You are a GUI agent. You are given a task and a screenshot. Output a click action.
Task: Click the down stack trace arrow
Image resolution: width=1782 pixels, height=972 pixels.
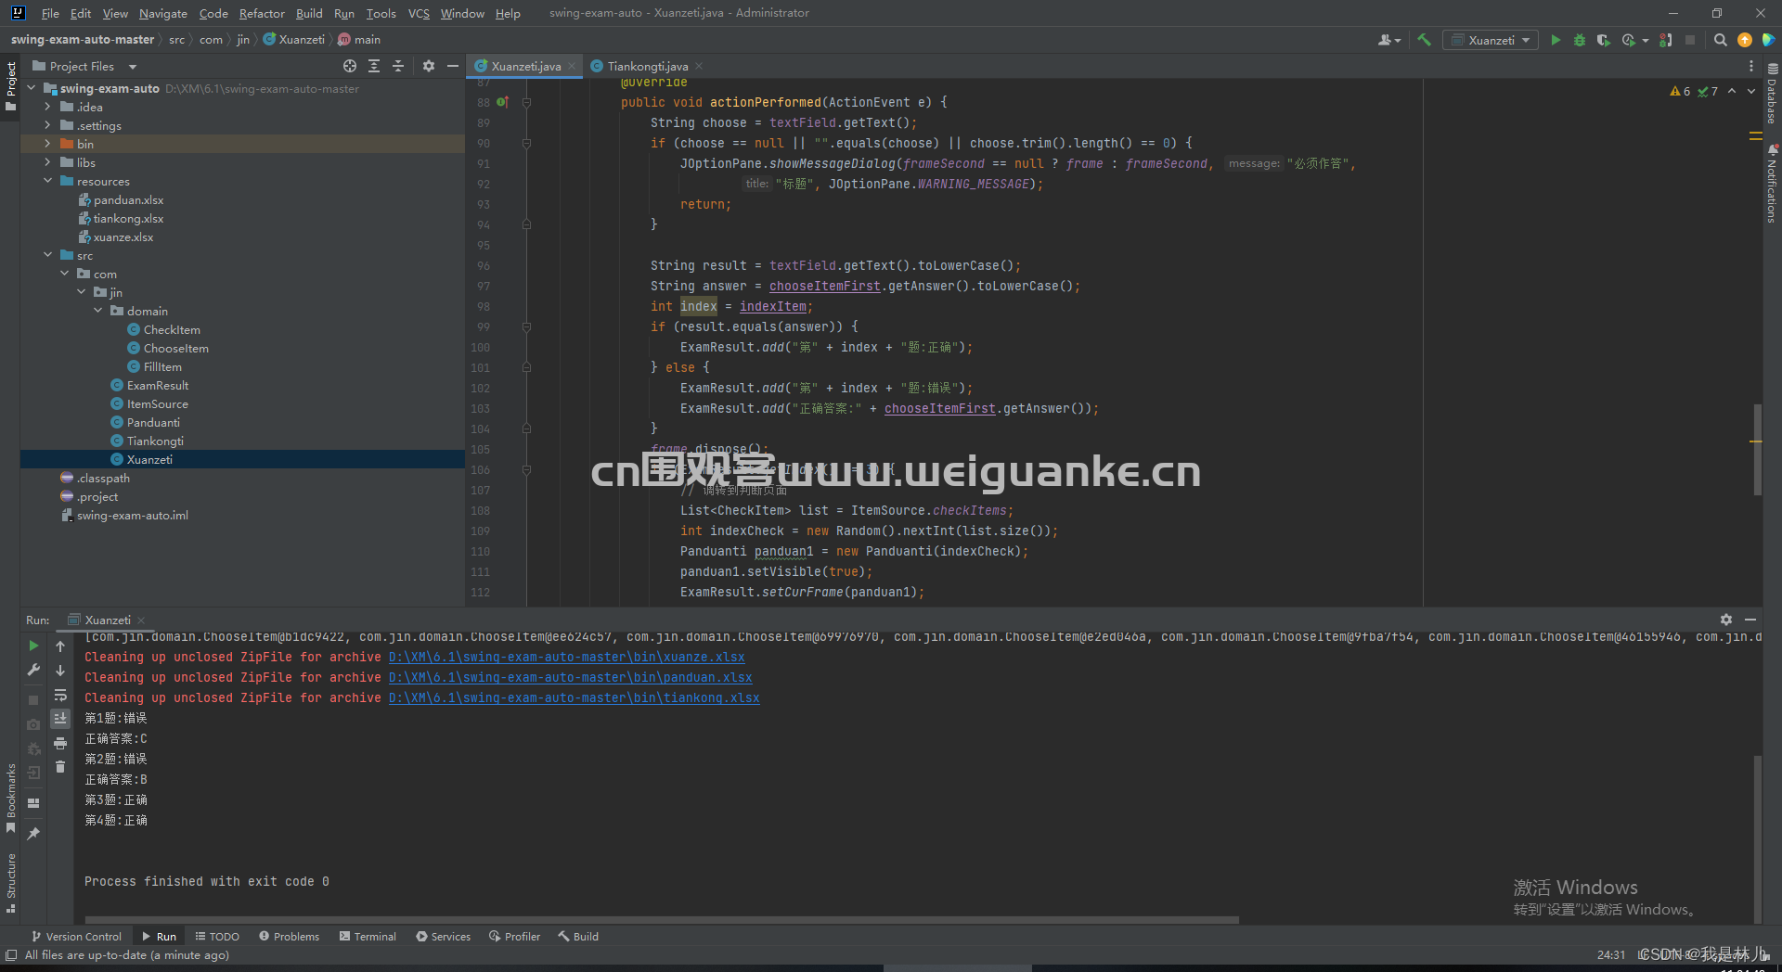tap(60, 670)
